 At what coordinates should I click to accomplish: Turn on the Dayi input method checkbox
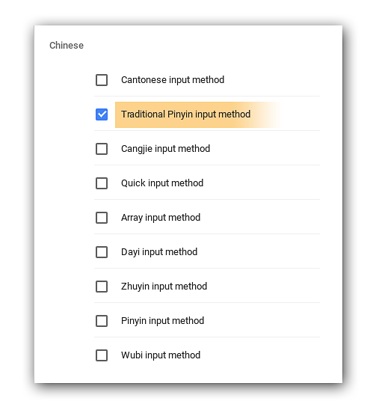pos(102,252)
